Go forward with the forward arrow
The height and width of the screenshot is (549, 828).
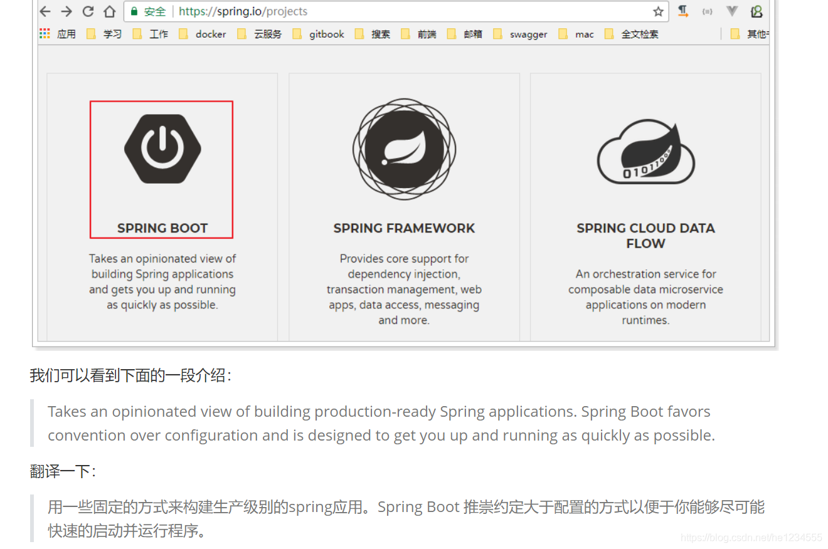click(66, 11)
